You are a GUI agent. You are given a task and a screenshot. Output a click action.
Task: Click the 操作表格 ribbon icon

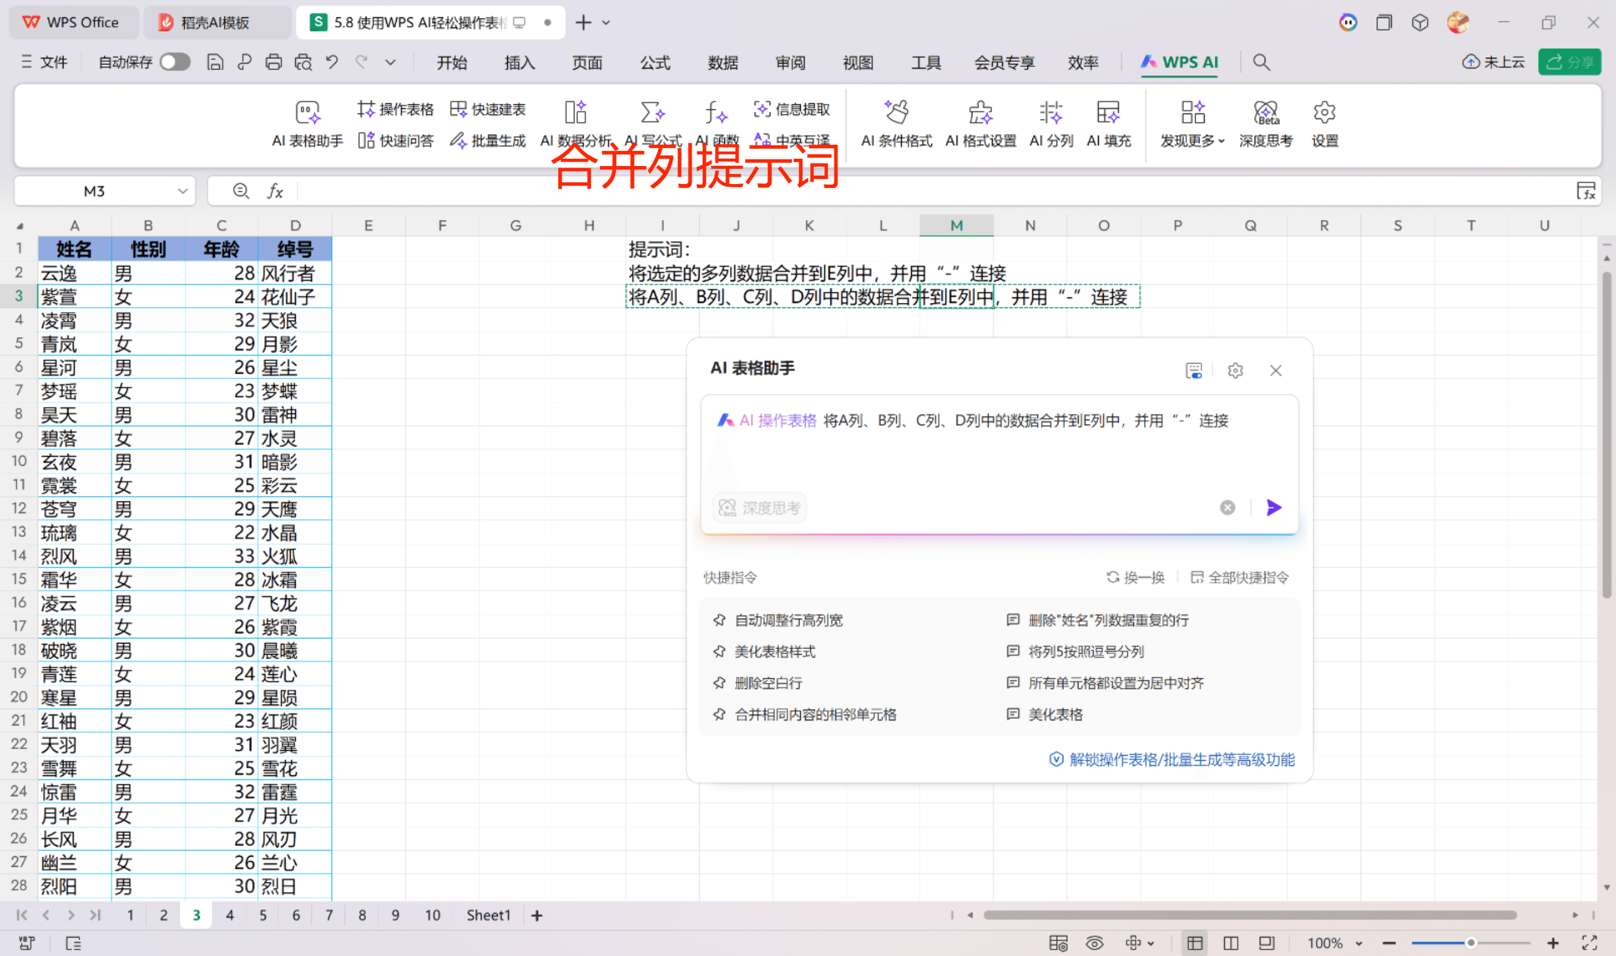pos(396,109)
